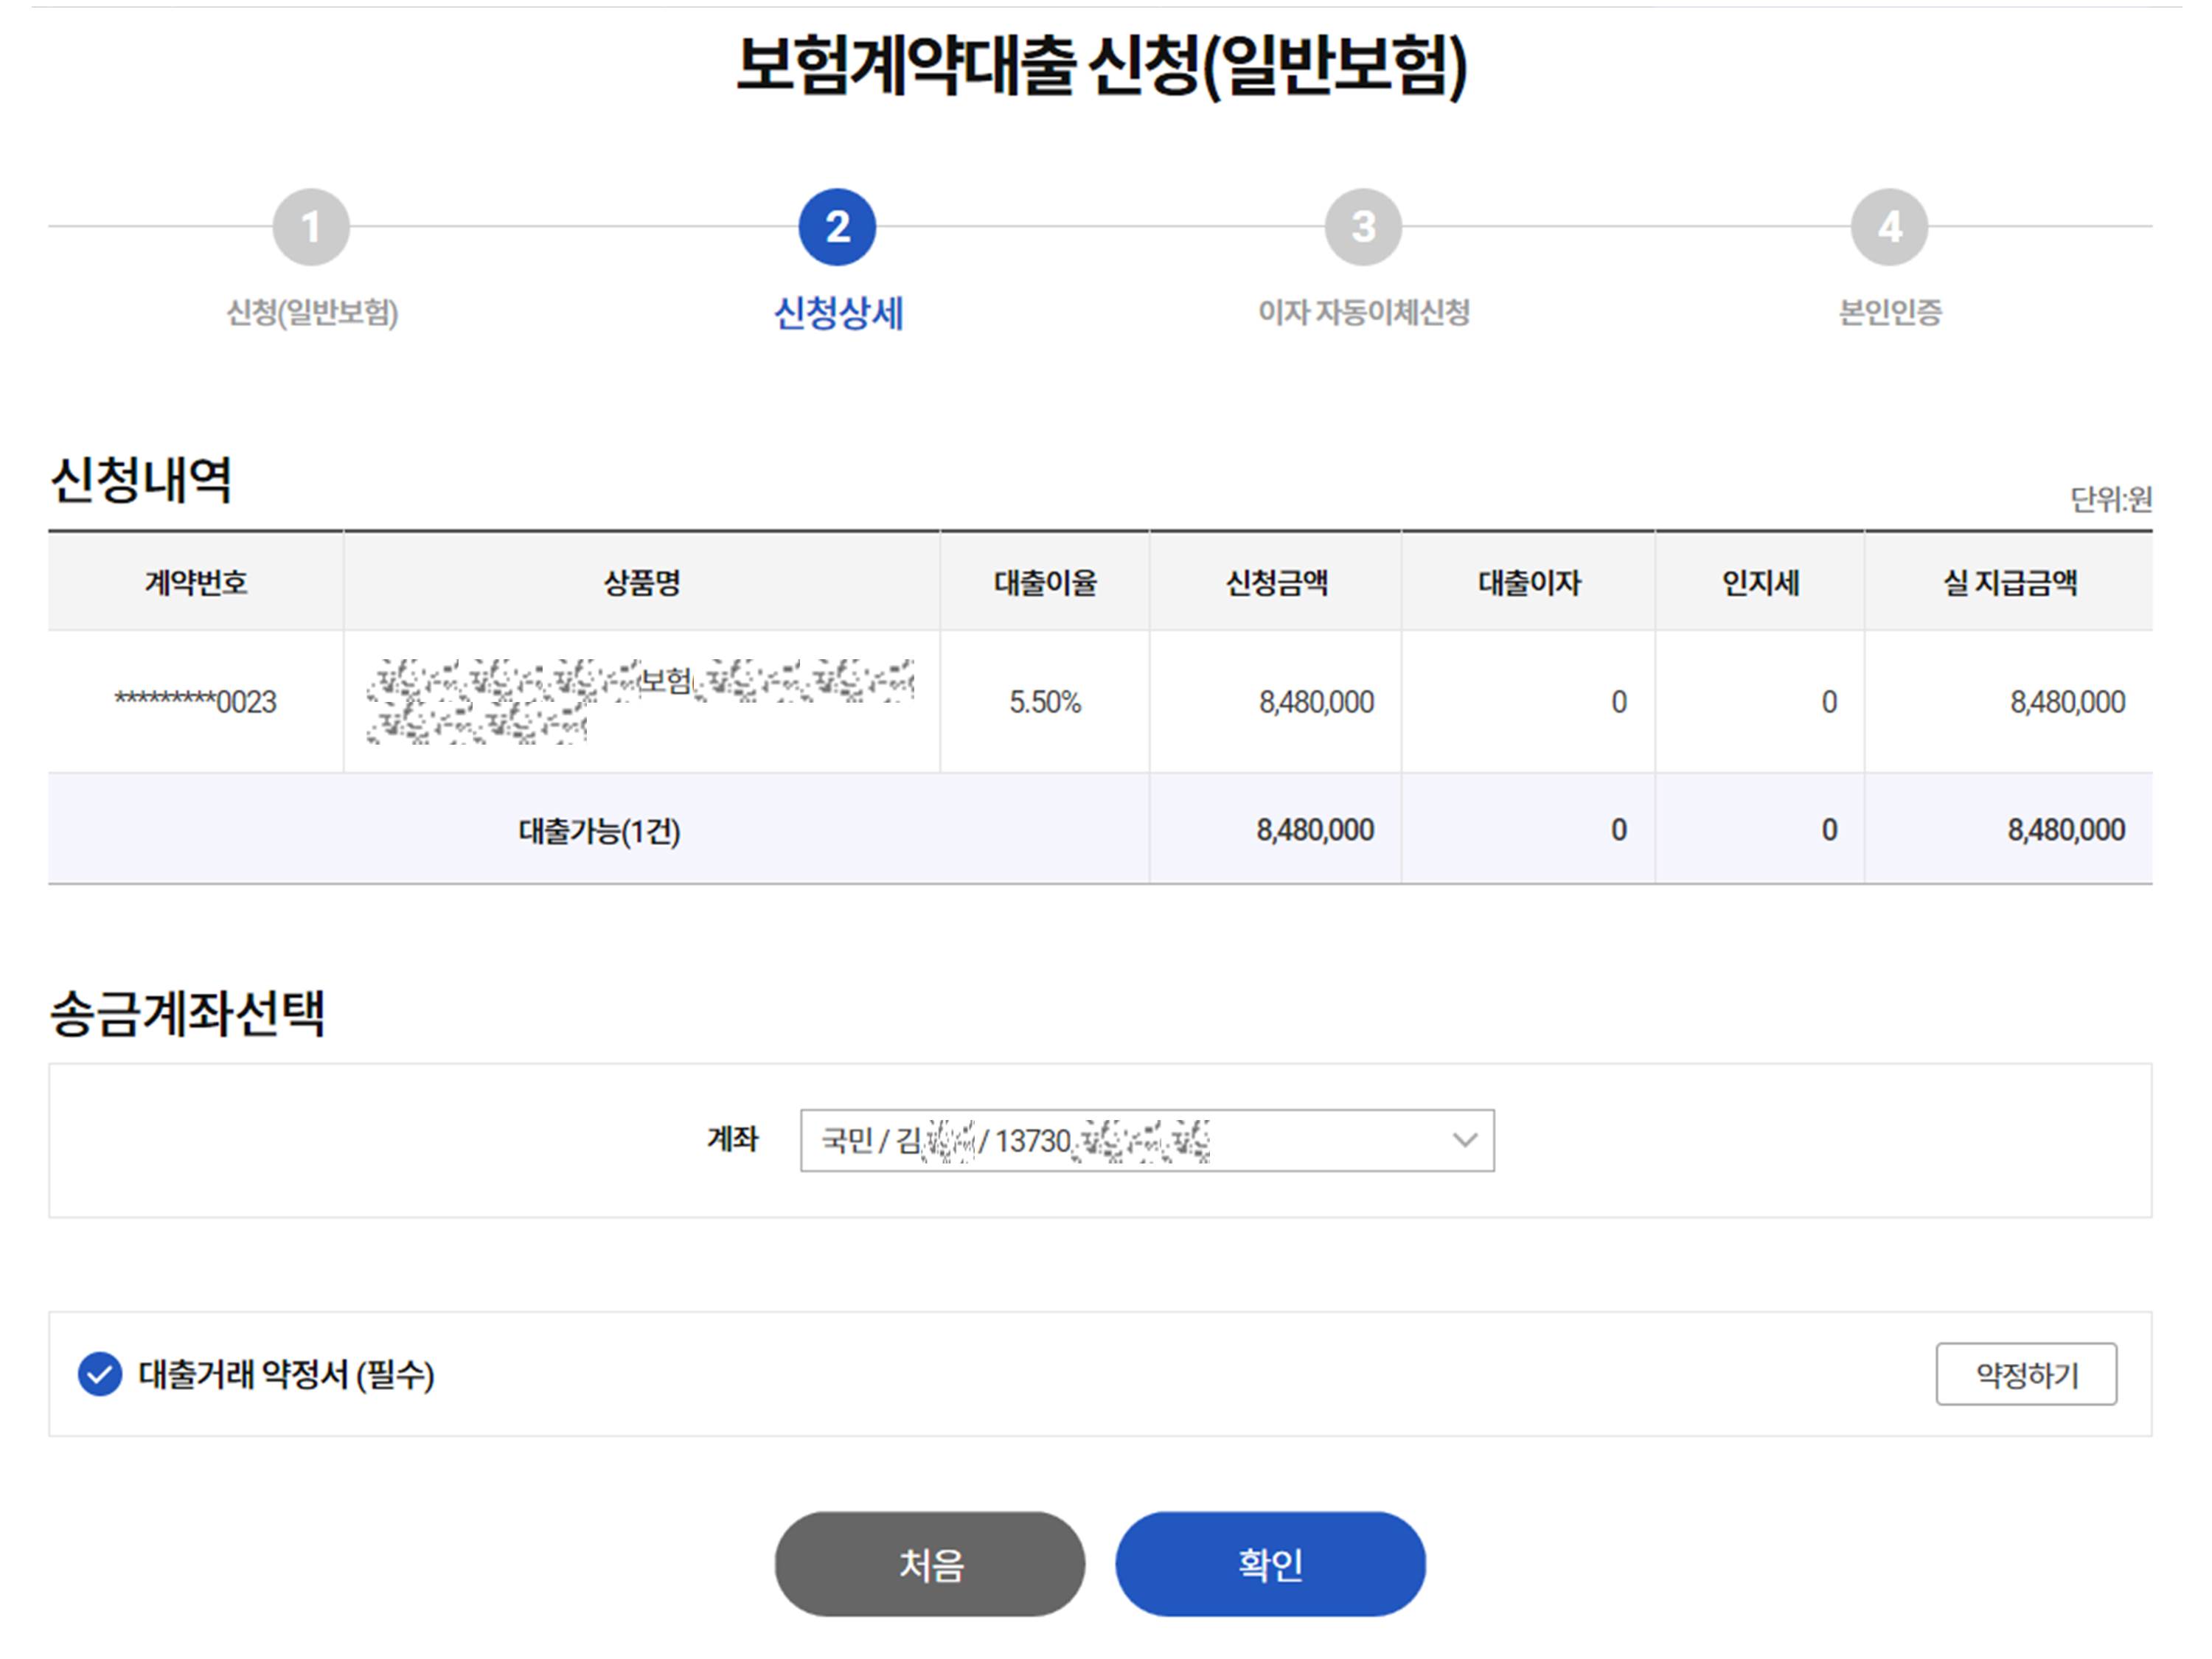Click the 실 지급금액 column header
Screen dimensions: 2212x1659
click(x=2009, y=582)
